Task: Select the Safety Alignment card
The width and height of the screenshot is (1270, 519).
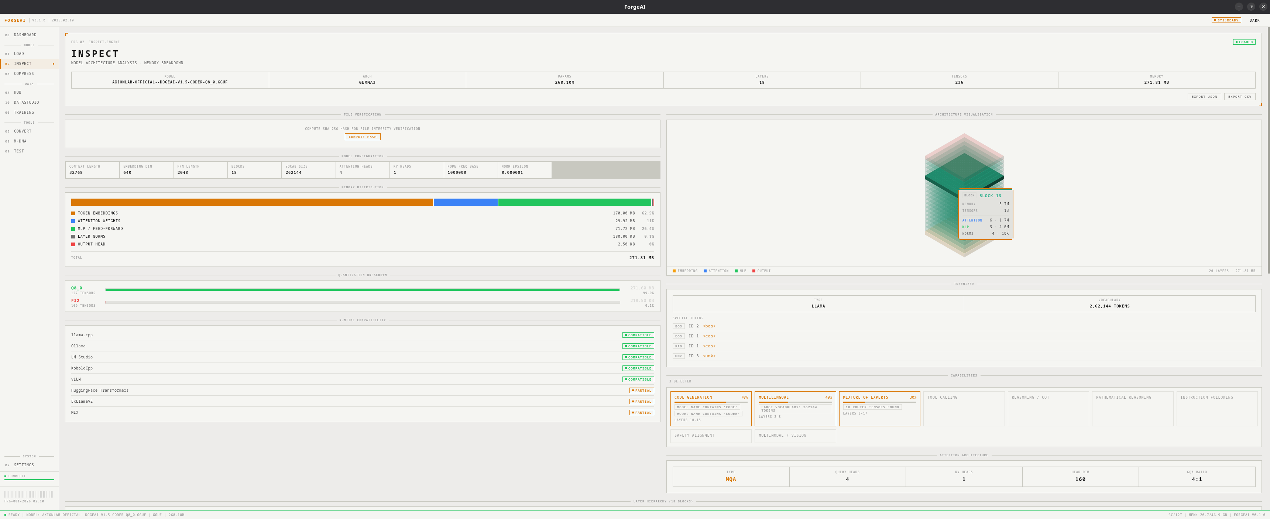Action: [x=710, y=436]
